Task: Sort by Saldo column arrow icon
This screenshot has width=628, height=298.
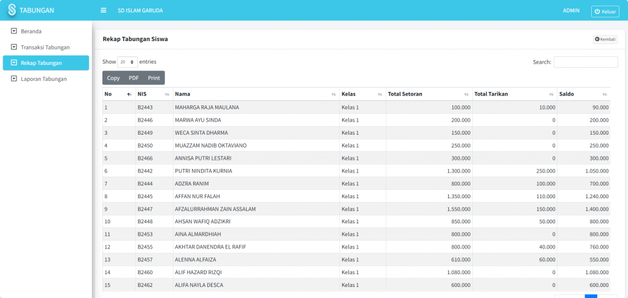Action: [605, 94]
